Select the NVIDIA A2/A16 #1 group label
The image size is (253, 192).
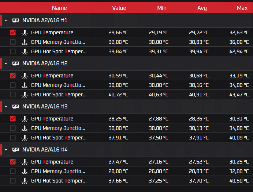point(45,20)
